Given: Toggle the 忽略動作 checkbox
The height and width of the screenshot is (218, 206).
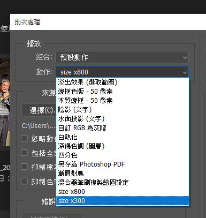Looking at the screenshot, I should click(x=24, y=138).
